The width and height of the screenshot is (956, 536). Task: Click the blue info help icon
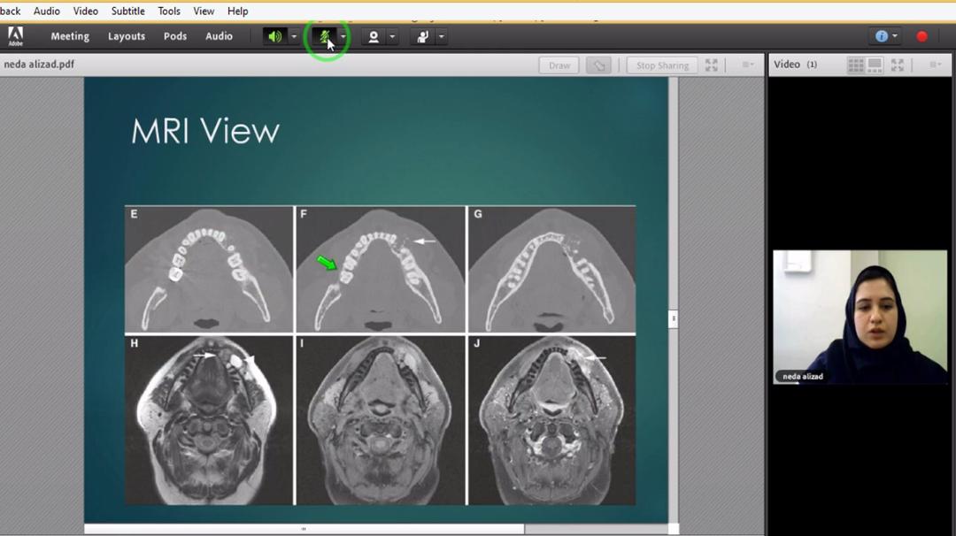tap(882, 36)
